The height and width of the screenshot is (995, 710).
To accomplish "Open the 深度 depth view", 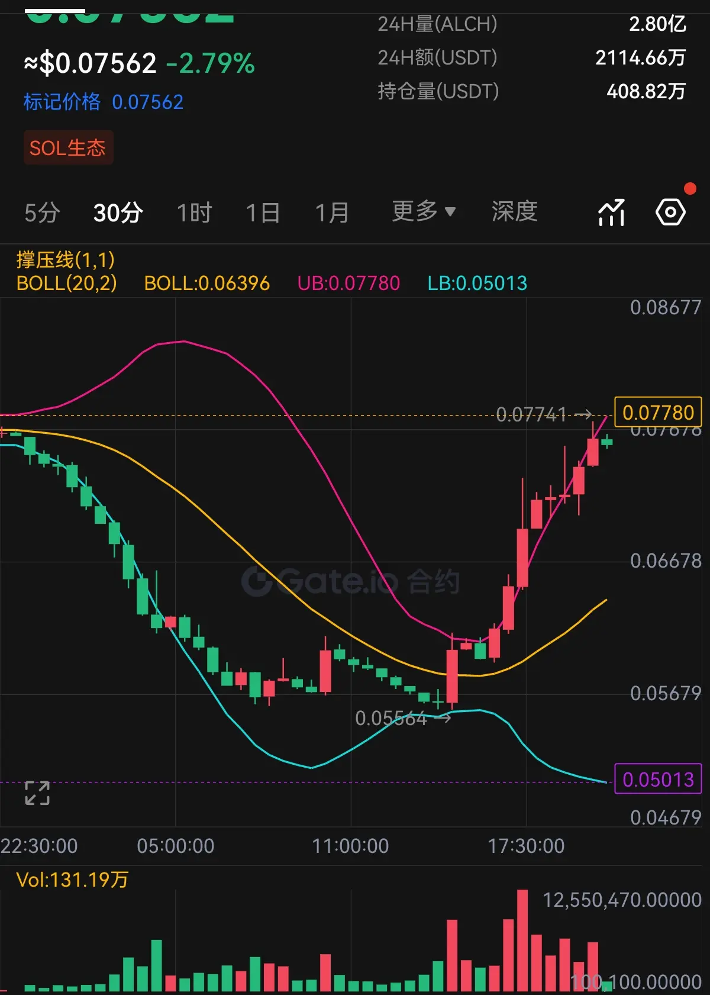I will (x=515, y=211).
